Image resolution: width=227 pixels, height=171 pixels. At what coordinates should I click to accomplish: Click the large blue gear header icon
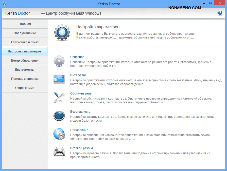[62, 32]
